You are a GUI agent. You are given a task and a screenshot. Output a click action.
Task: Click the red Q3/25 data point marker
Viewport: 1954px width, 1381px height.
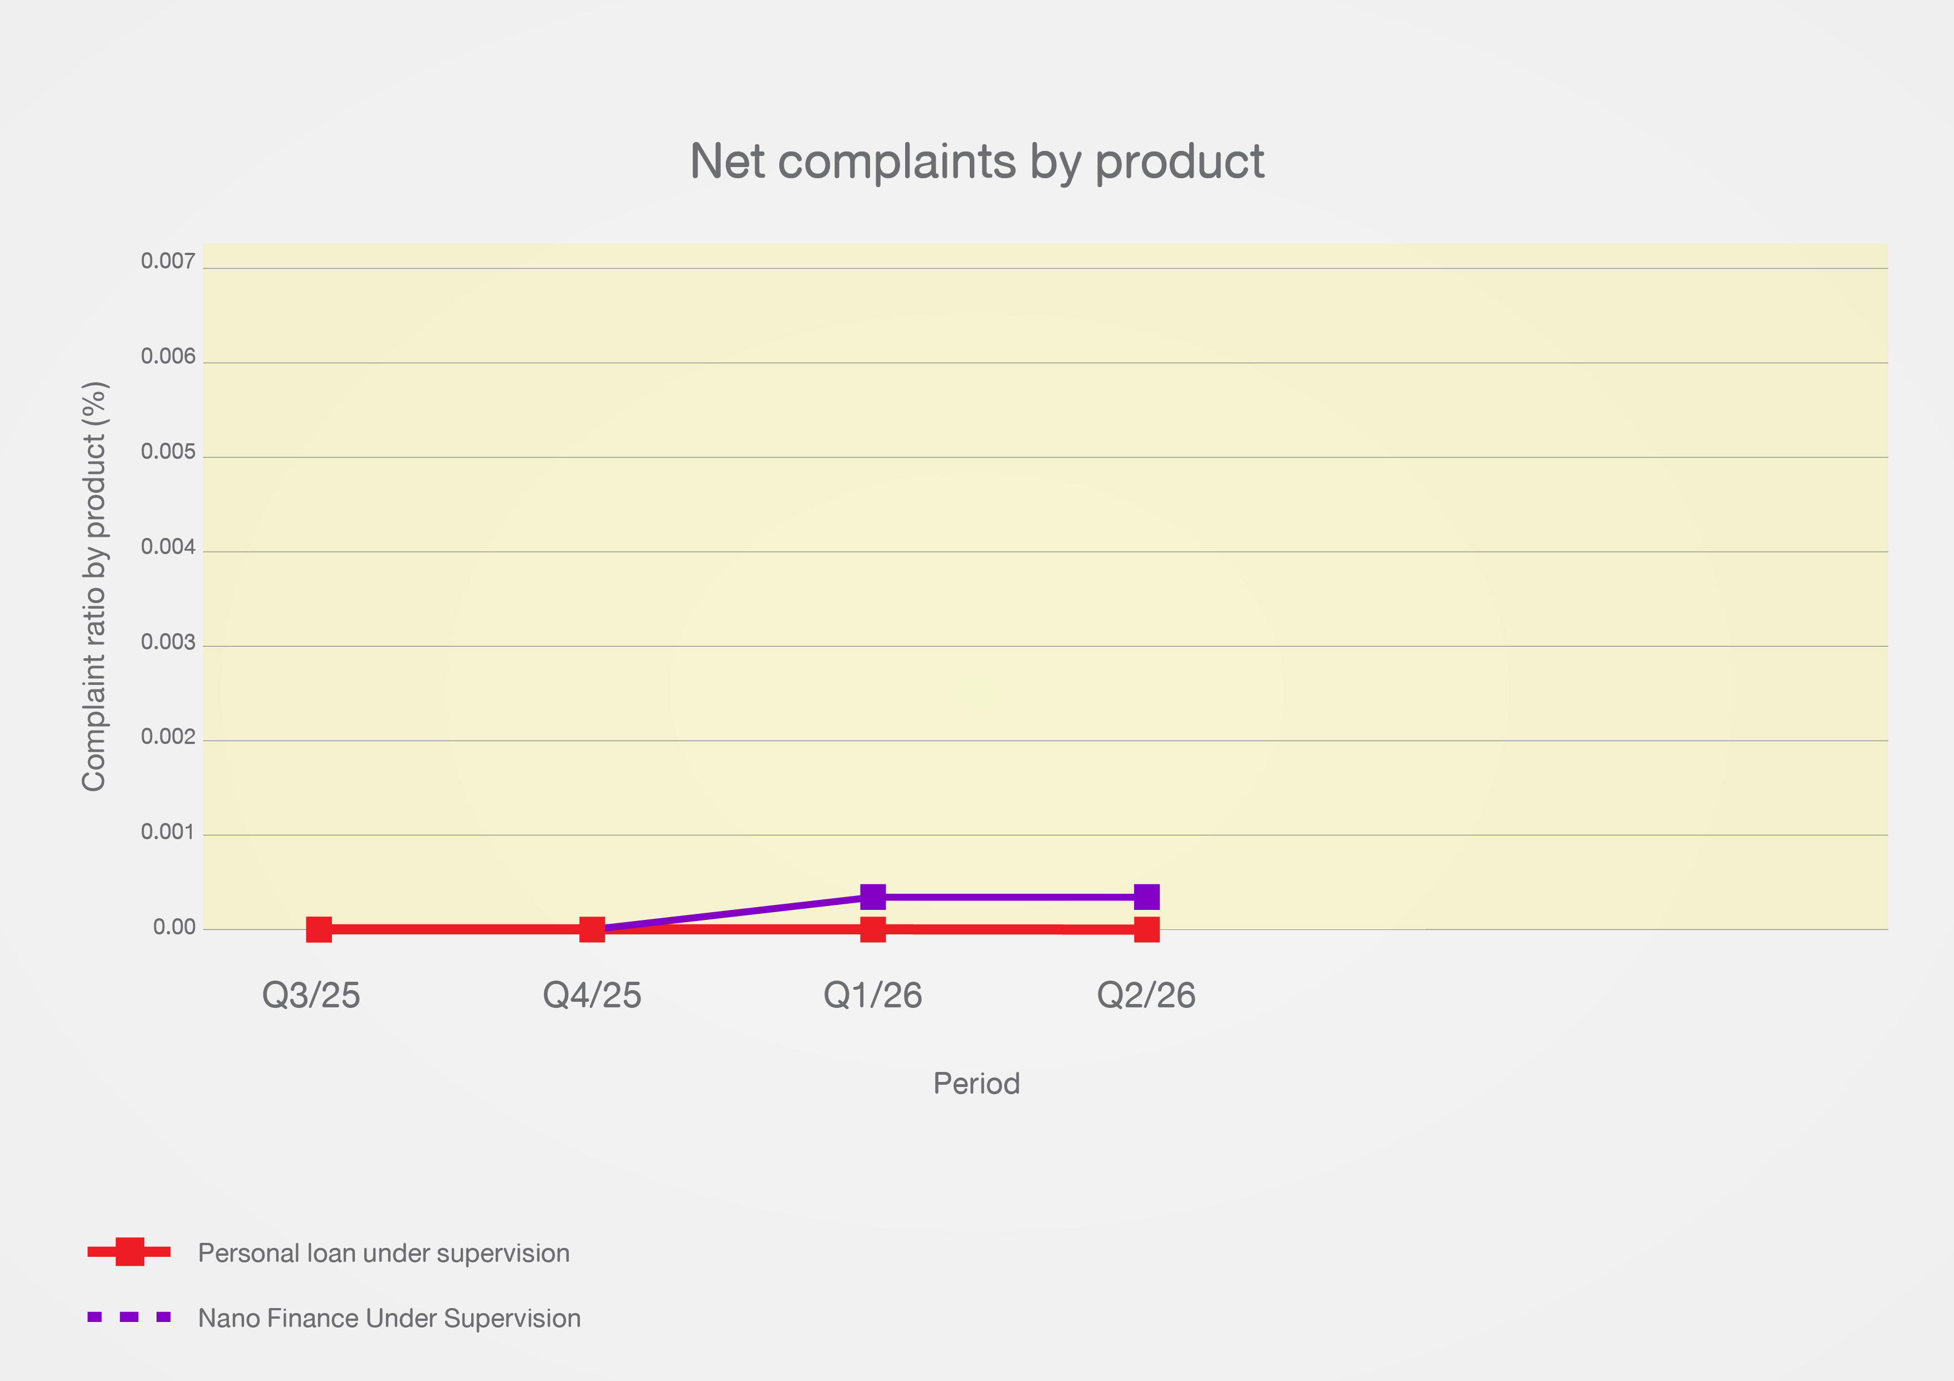tap(318, 929)
